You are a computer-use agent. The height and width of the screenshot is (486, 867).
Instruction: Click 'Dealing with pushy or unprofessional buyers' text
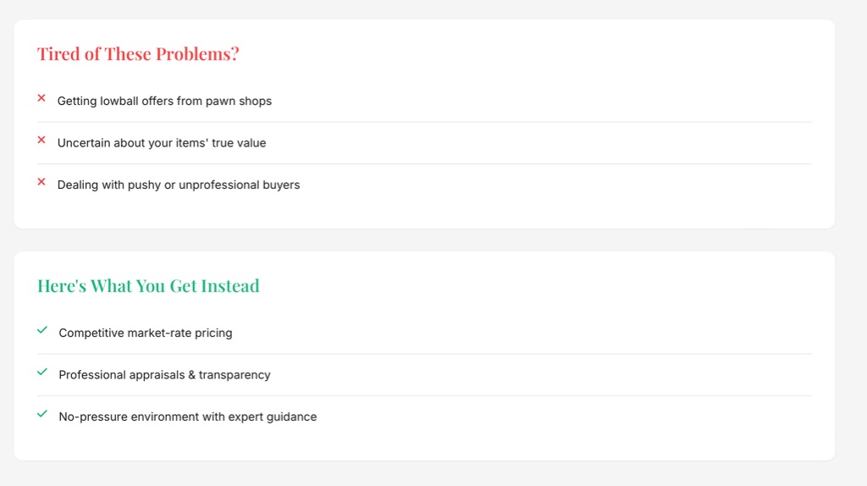coord(179,185)
